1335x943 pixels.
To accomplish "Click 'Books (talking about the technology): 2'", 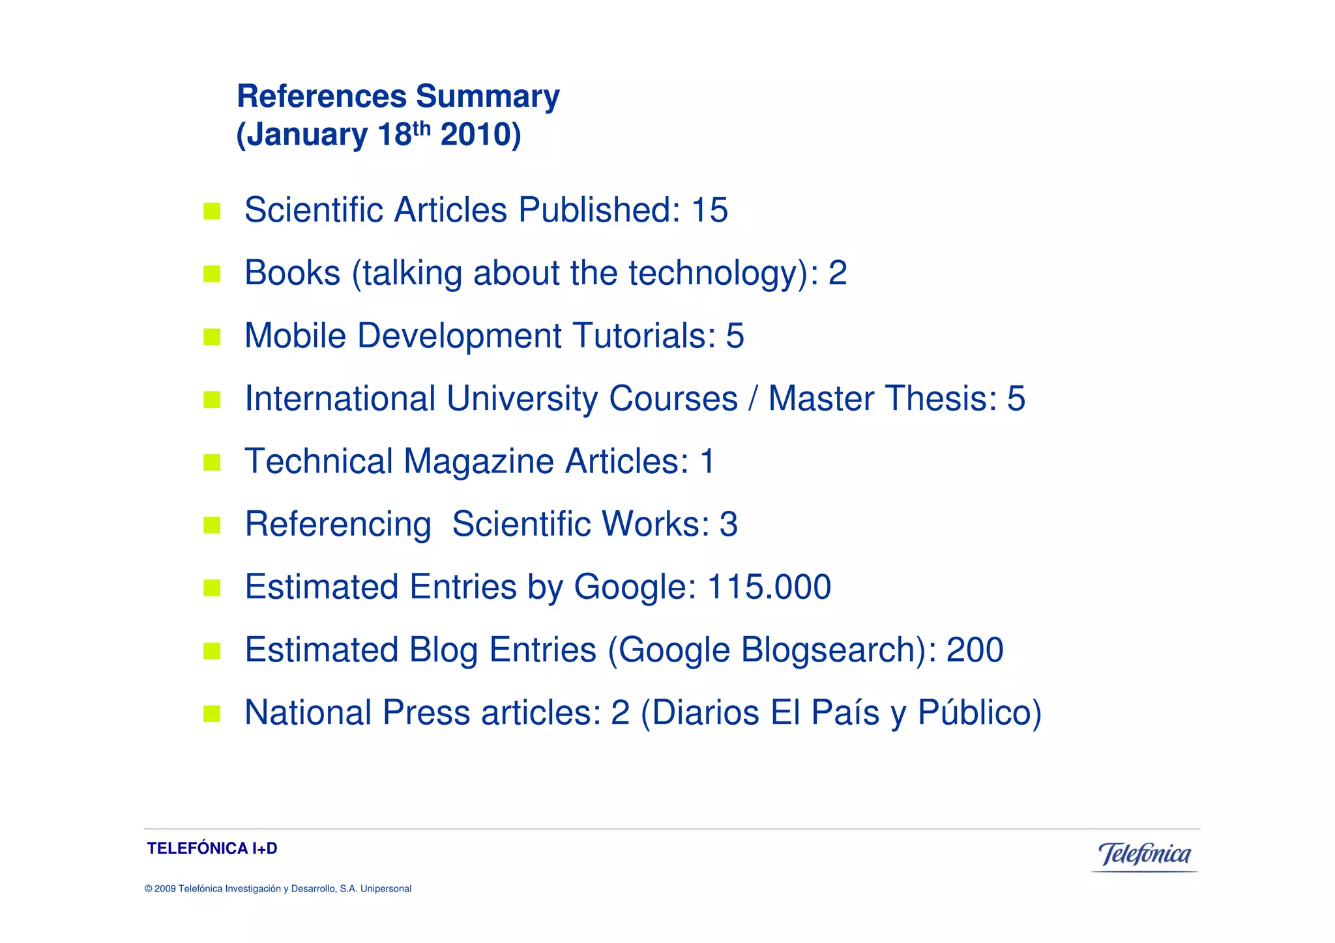I will (546, 272).
